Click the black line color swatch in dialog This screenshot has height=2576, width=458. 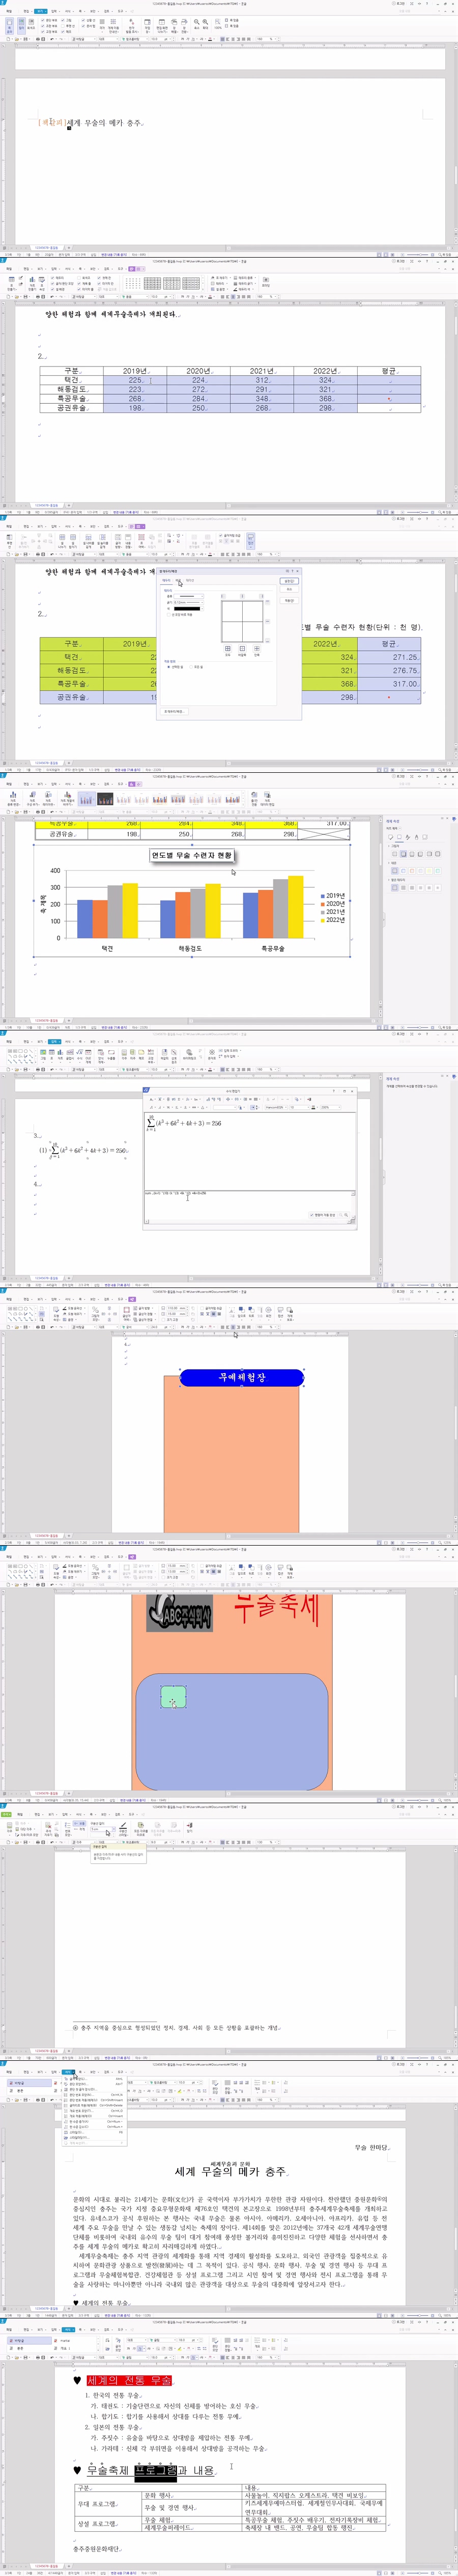point(187,608)
